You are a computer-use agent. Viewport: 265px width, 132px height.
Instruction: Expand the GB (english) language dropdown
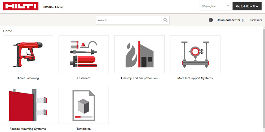pyautogui.click(x=215, y=6)
